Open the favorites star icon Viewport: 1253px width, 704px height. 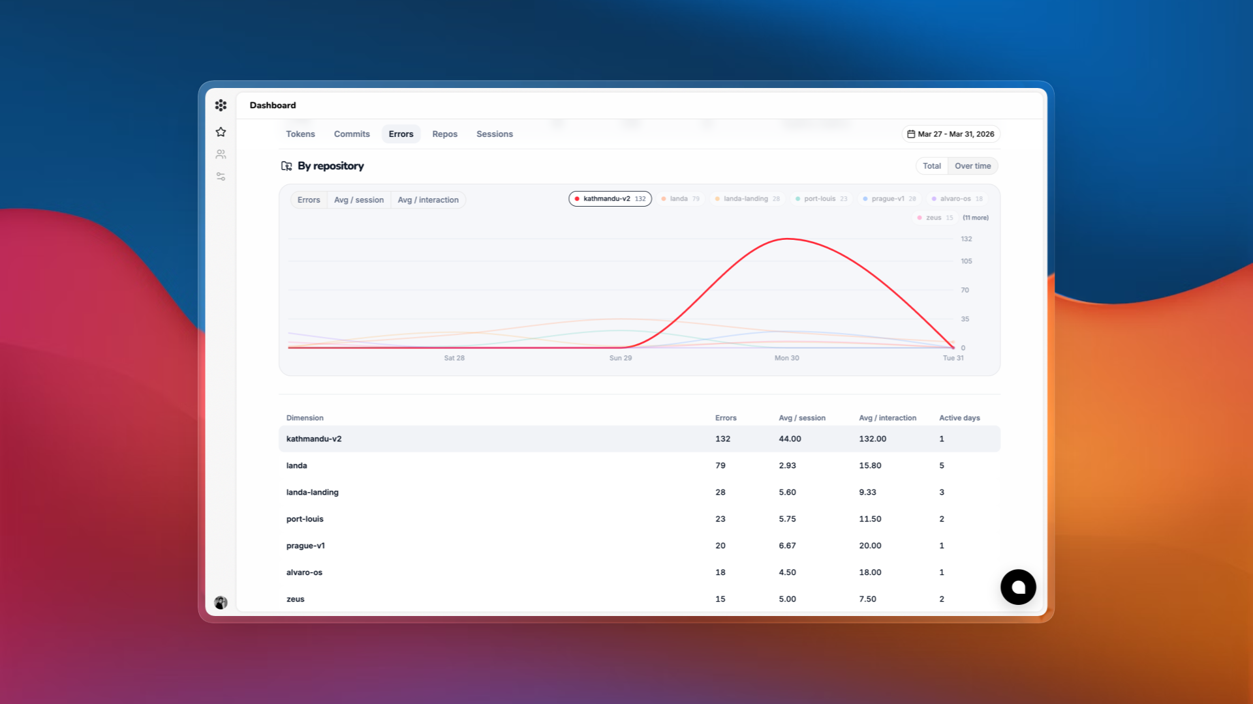[221, 132]
